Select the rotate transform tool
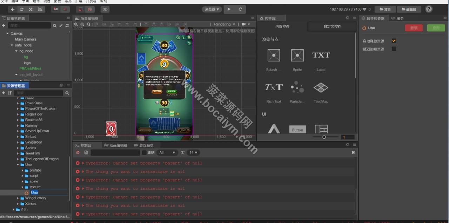 click(22, 9)
